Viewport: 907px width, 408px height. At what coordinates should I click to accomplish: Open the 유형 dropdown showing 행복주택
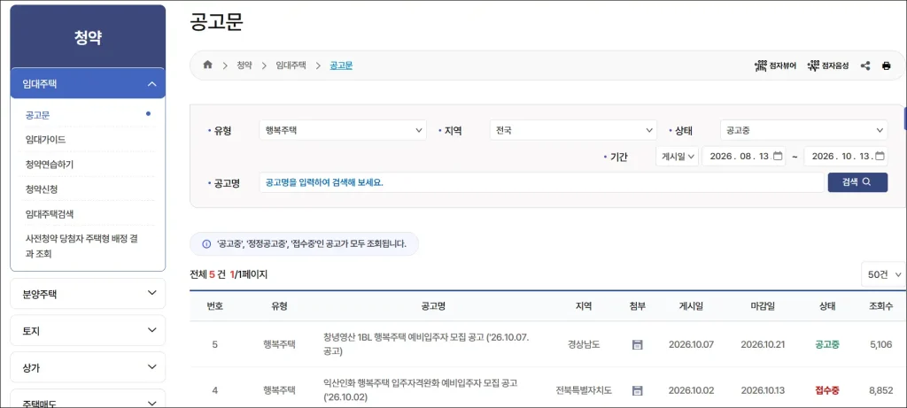tap(343, 130)
